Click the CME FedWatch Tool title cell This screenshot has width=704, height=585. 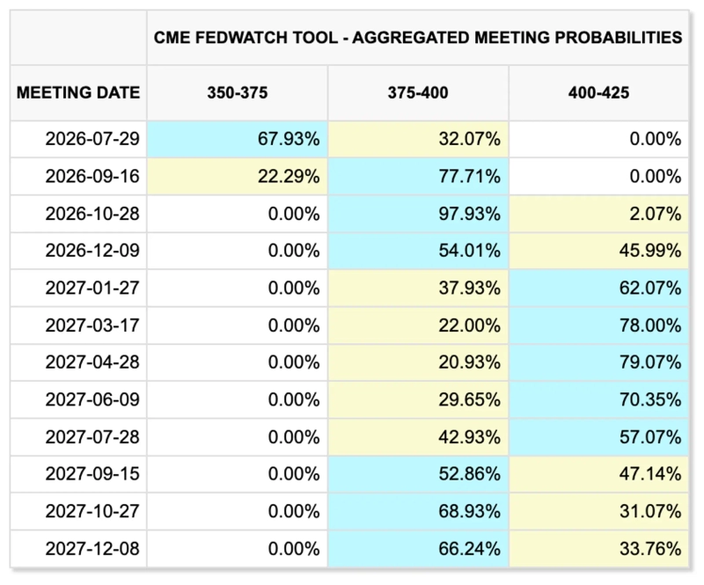(417, 38)
